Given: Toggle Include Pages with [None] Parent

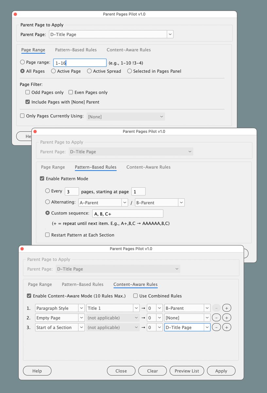Looking at the screenshot, I should (28, 102).
